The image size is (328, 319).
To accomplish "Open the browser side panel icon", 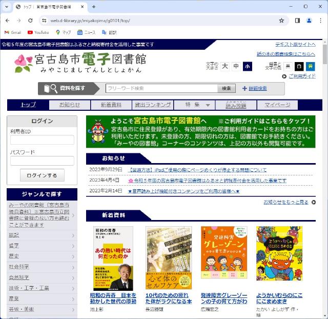I will pos(297,21).
